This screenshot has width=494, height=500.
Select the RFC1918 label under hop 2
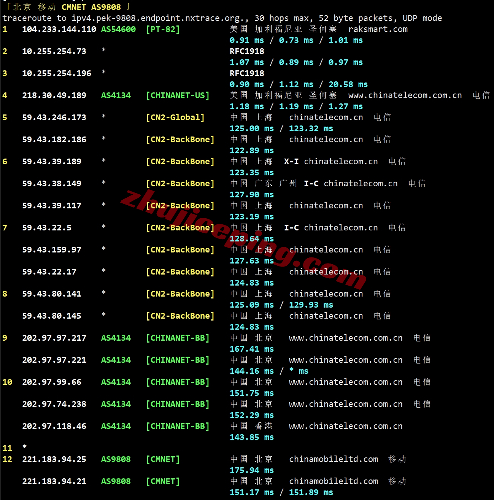pos(247,51)
